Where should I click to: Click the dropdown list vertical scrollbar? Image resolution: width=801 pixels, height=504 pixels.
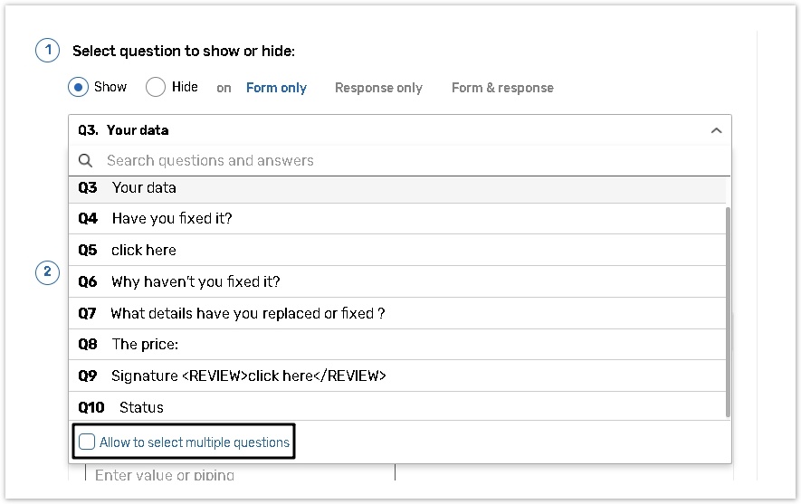[729, 308]
